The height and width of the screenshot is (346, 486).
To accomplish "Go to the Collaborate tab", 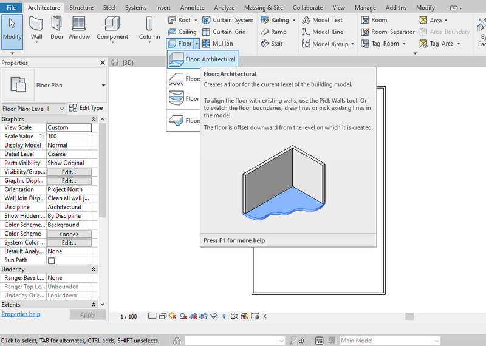I will [307, 8].
